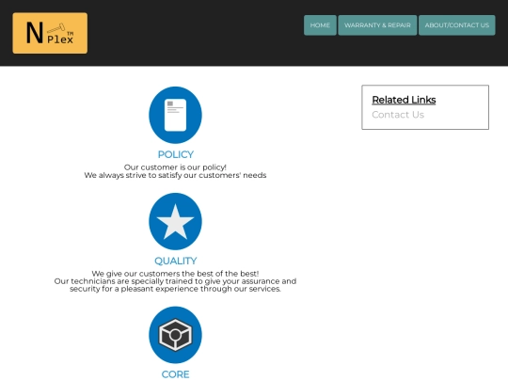Go to WARRANTY & REPAIR page

(377, 25)
